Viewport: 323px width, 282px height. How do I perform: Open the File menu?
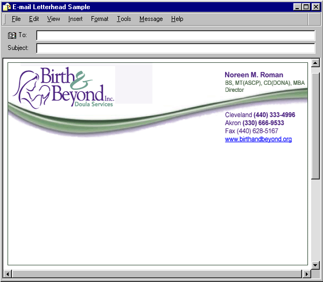[16, 19]
